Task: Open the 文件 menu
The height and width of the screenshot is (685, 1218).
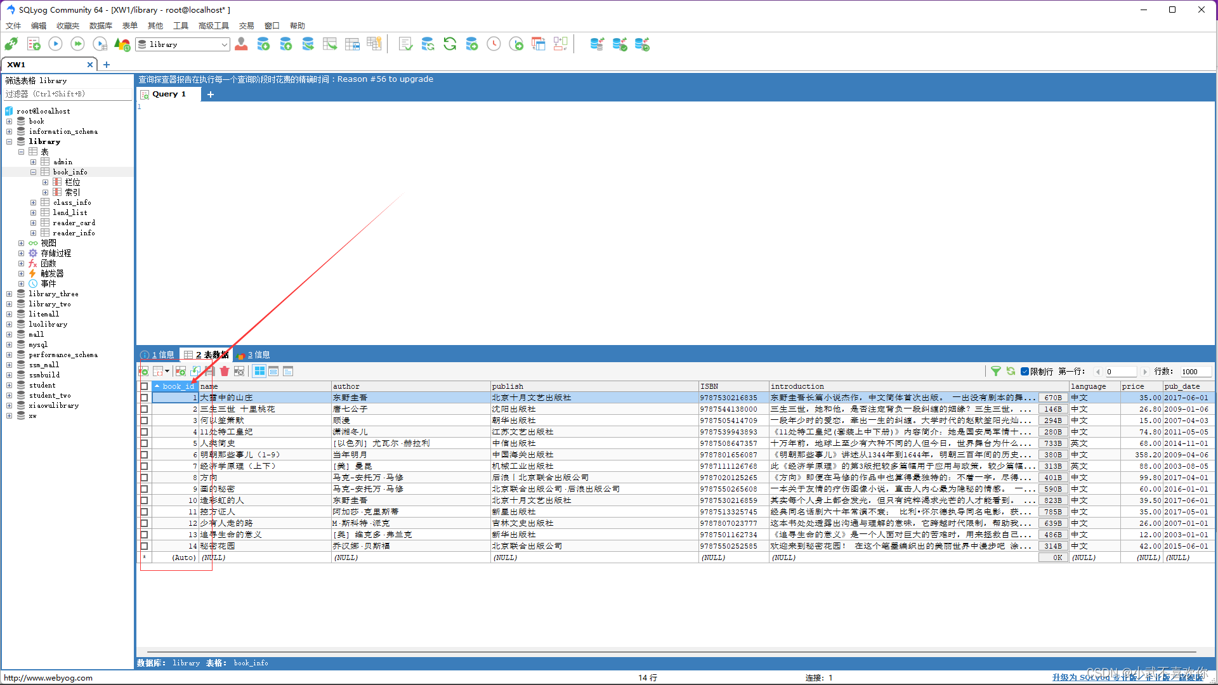Action: tap(13, 26)
